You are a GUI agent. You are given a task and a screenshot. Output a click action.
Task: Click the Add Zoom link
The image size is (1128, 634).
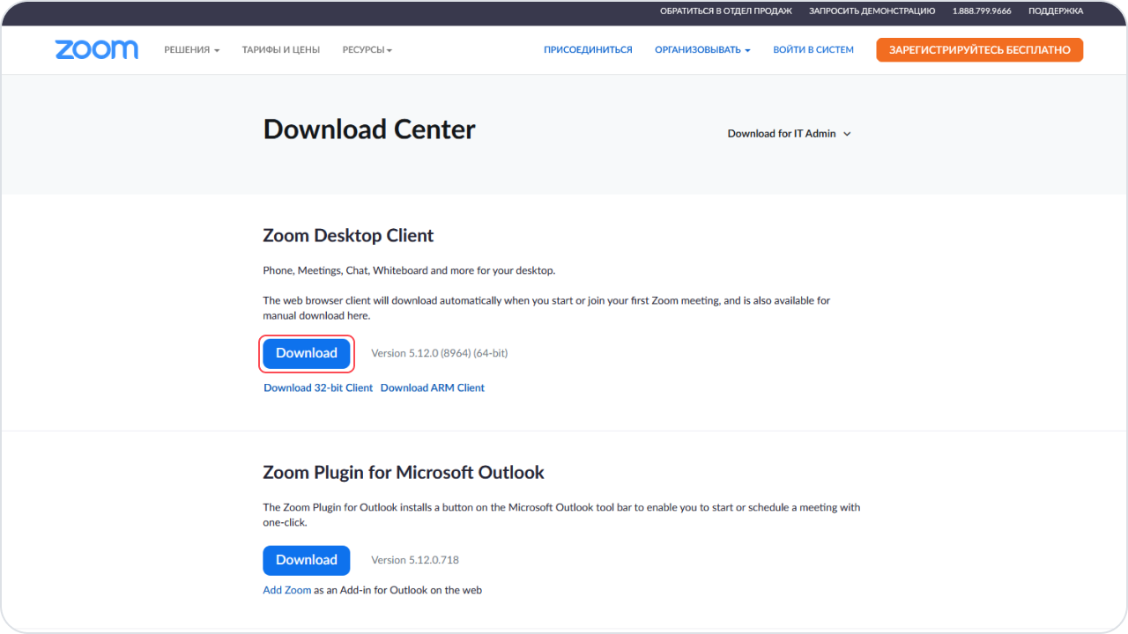287,590
